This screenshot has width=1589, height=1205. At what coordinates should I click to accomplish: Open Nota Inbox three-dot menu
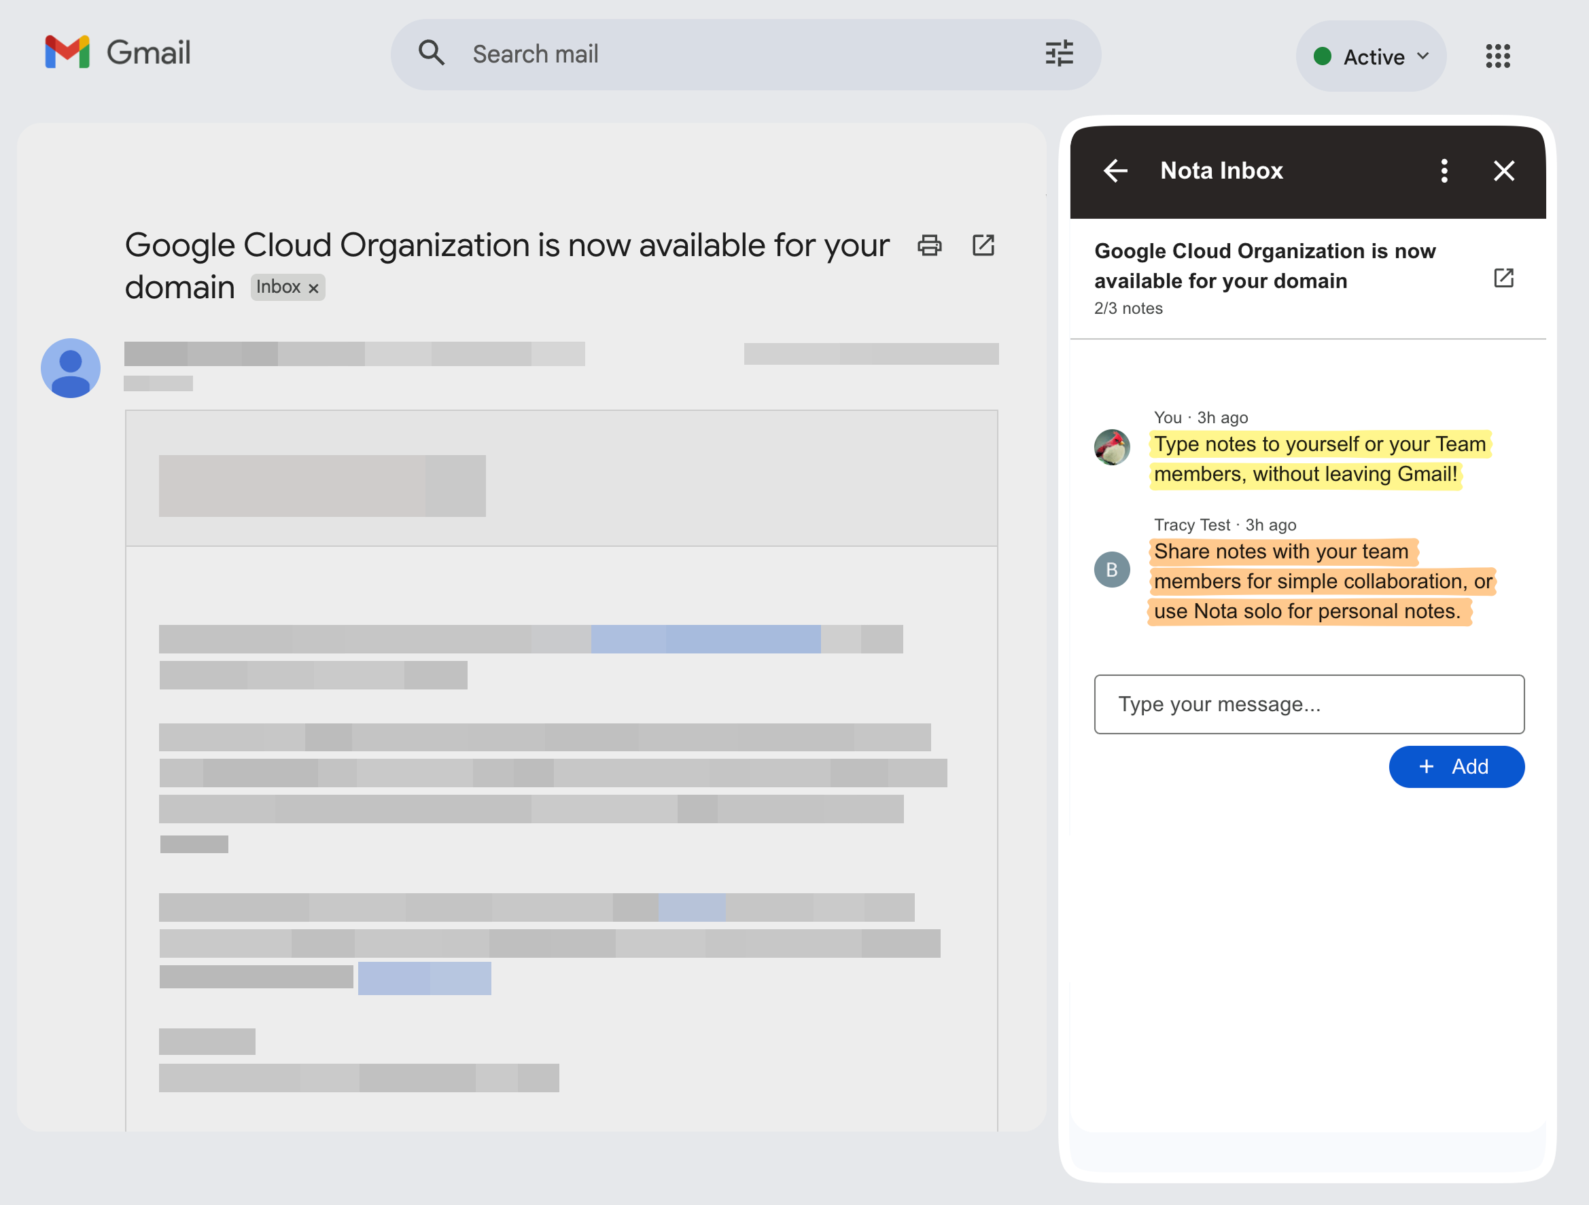click(1444, 171)
